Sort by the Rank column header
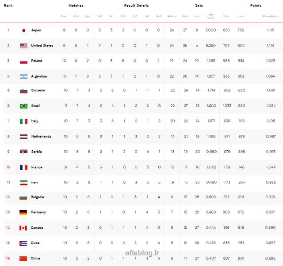Viewport: 283px width, 266px height. [8, 6]
